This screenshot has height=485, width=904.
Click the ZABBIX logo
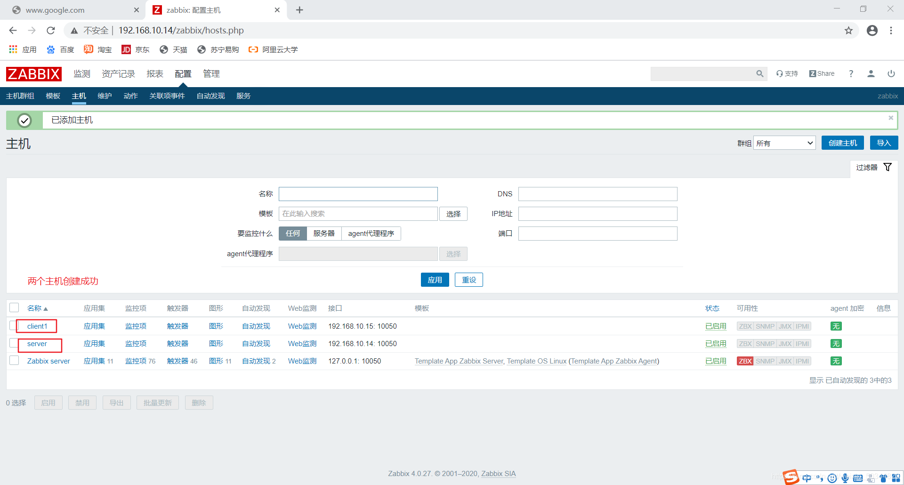pyautogui.click(x=33, y=74)
